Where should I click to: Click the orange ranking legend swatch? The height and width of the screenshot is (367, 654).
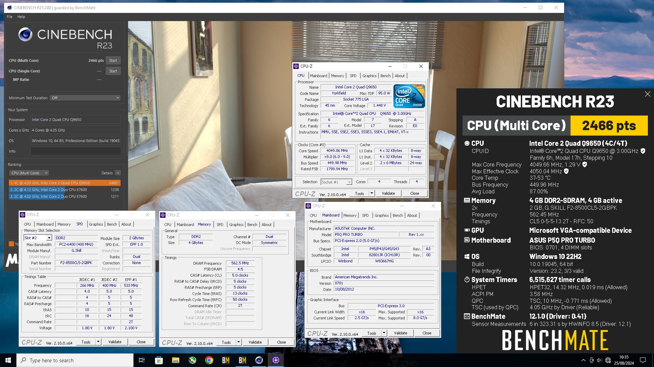[x=12, y=244]
